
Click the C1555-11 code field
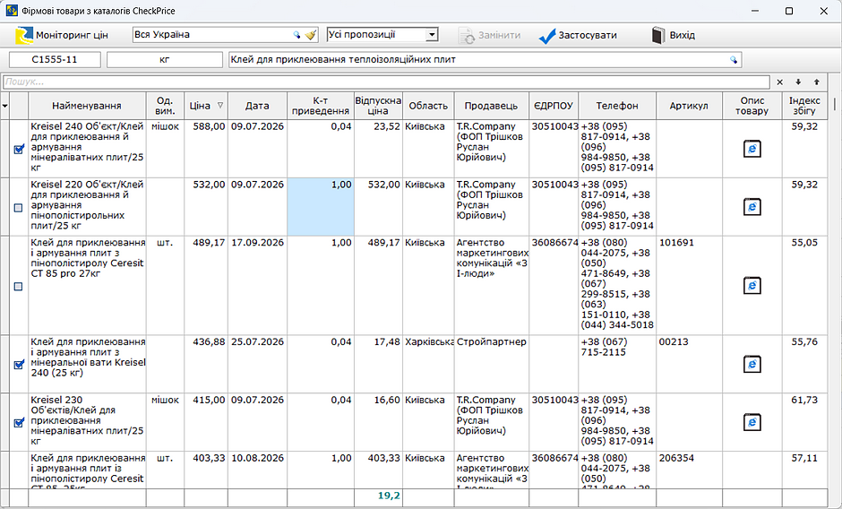tap(55, 60)
